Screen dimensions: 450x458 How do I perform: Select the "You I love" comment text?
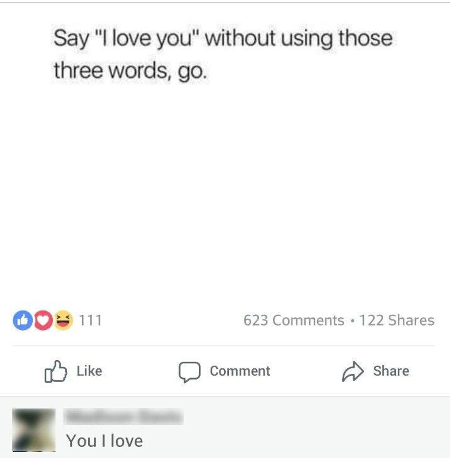coord(105,441)
